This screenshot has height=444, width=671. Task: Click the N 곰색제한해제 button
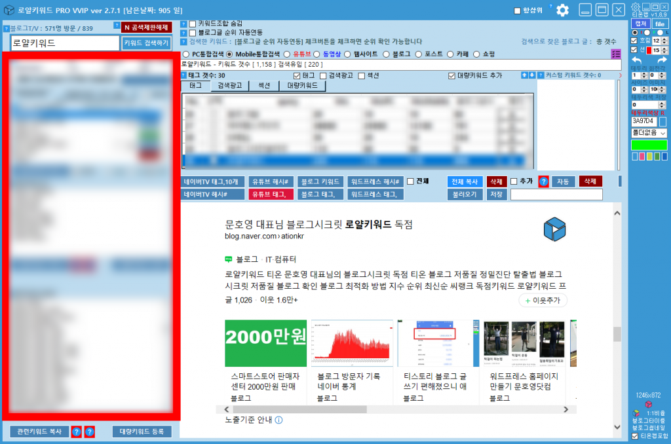(146, 28)
